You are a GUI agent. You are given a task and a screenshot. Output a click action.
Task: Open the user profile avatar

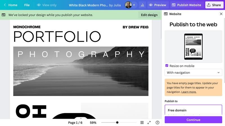pos(128,5)
